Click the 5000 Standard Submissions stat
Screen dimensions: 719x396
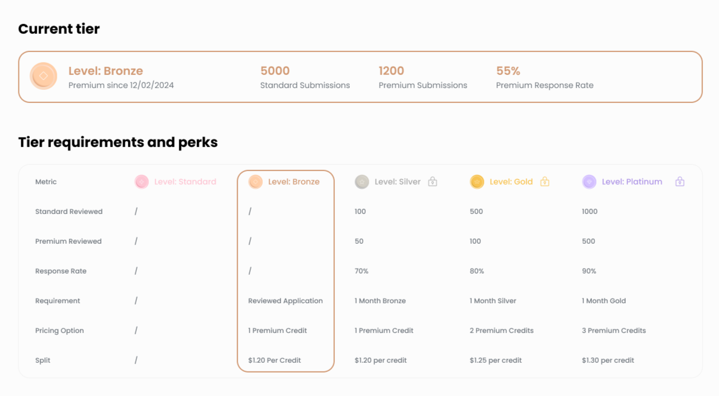coord(275,71)
